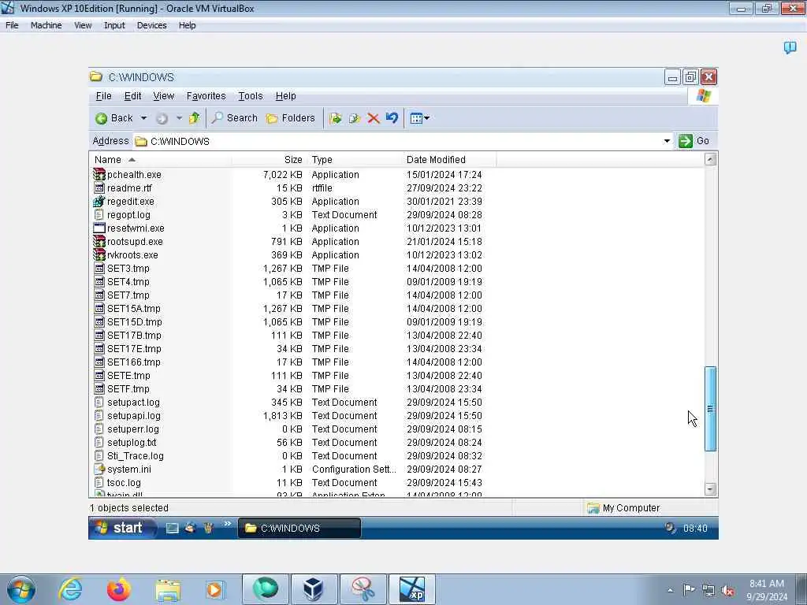Open Snipping Tool taskbar icon
The width and height of the screenshot is (807, 605).
point(363,589)
